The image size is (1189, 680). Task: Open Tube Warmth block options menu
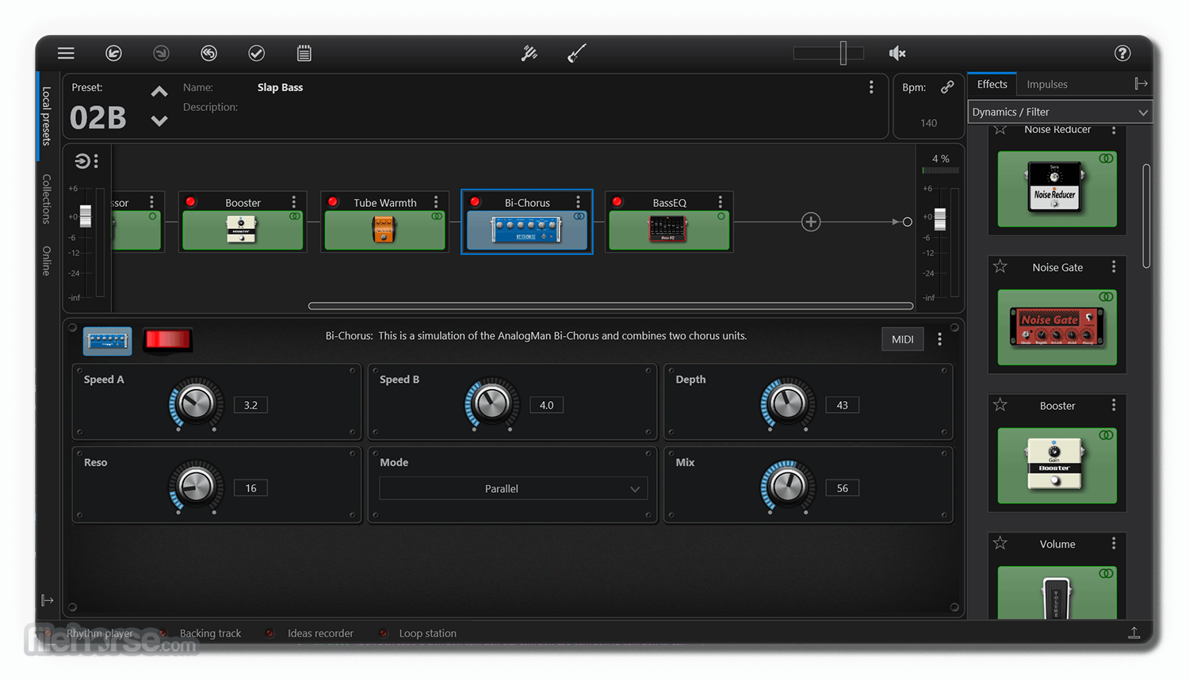point(436,202)
